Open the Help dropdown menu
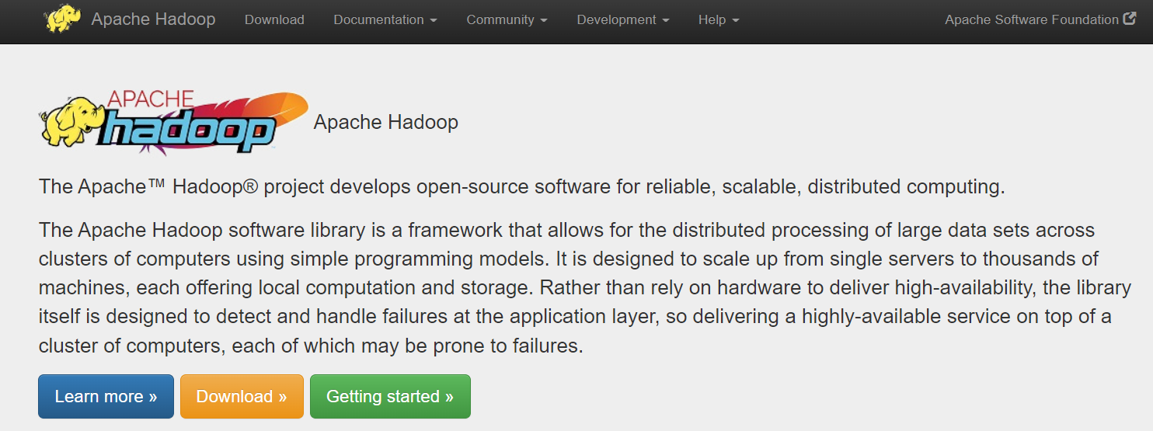The image size is (1153, 431). coord(719,19)
